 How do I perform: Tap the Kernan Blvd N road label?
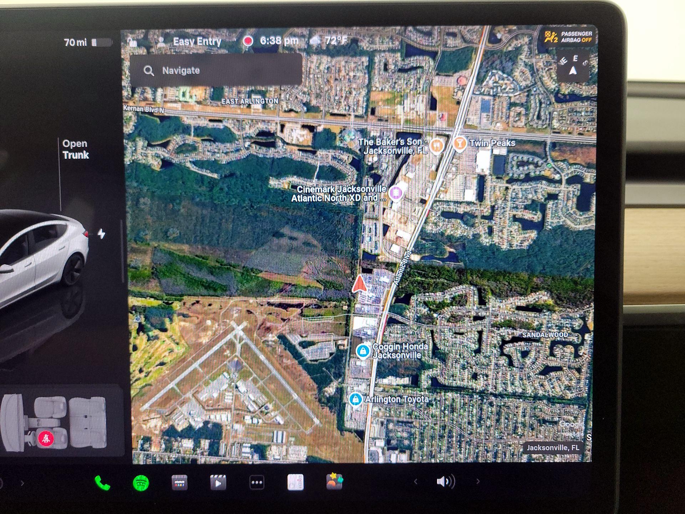(144, 109)
